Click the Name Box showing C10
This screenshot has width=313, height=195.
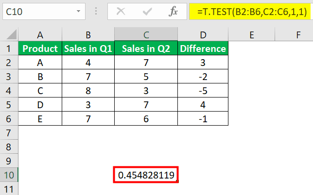[34, 10]
